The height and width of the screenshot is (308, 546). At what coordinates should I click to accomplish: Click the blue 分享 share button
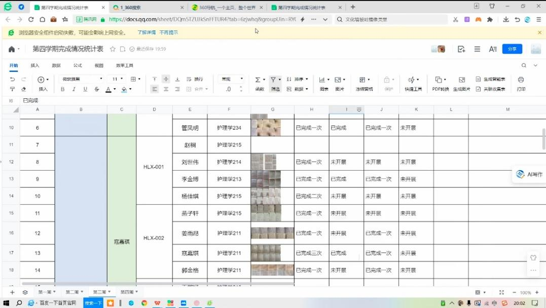click(512, 49)
